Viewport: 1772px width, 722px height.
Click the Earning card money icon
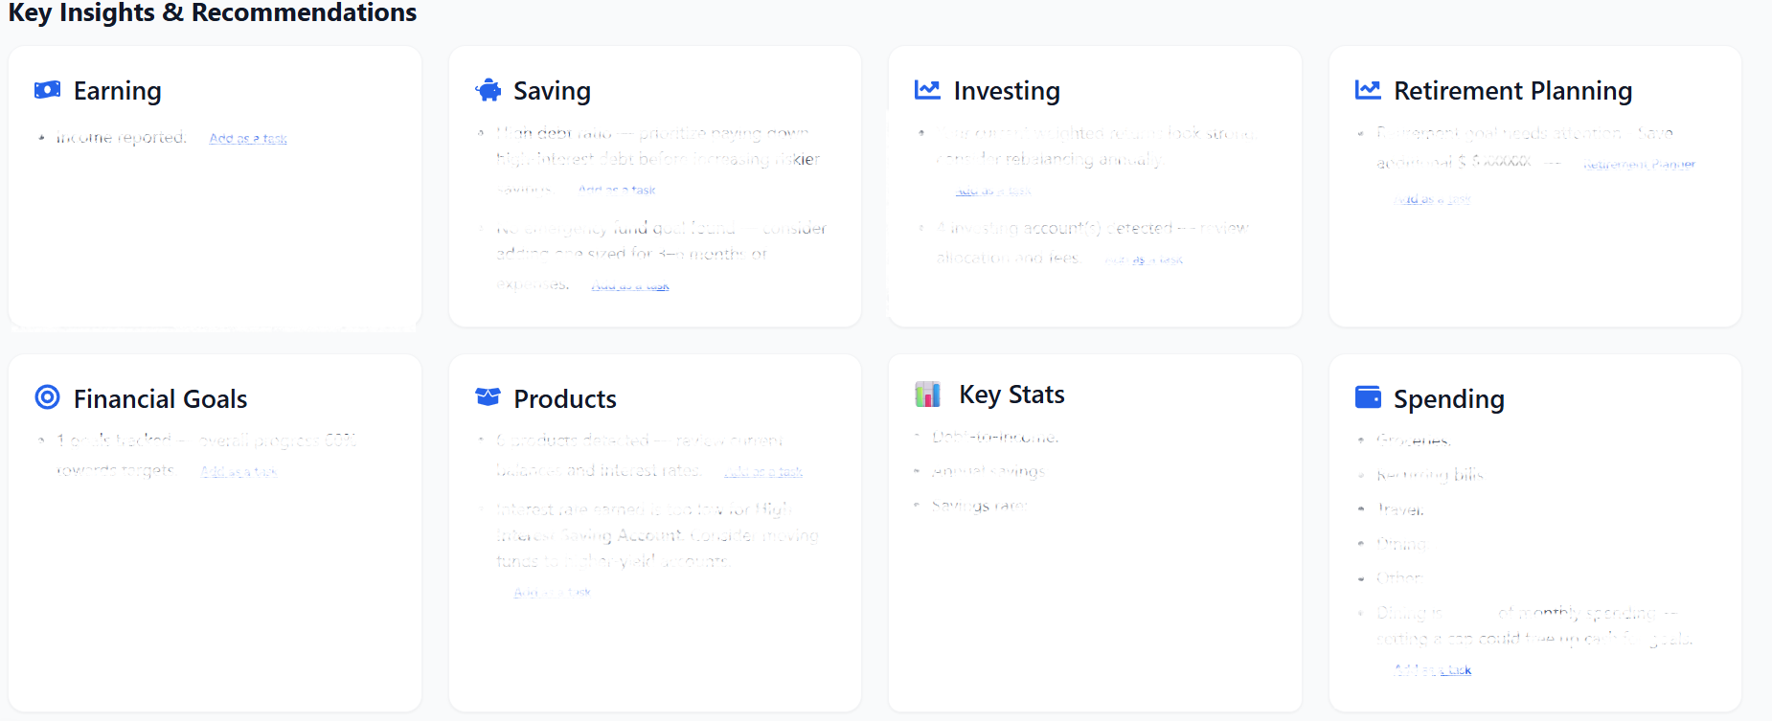coord(46,89)
